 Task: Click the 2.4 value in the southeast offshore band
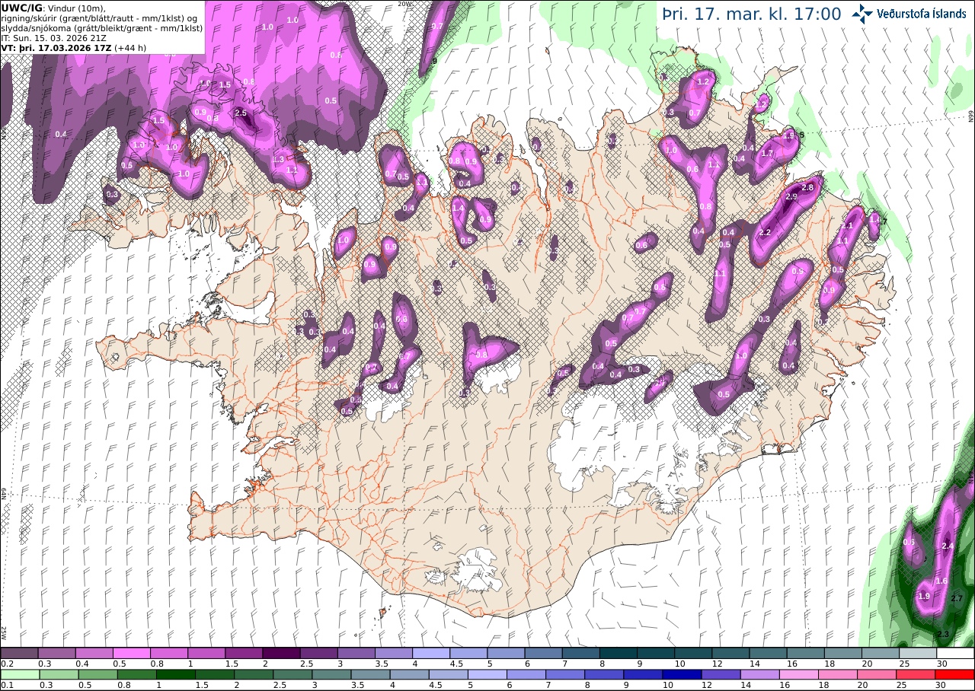948,546
